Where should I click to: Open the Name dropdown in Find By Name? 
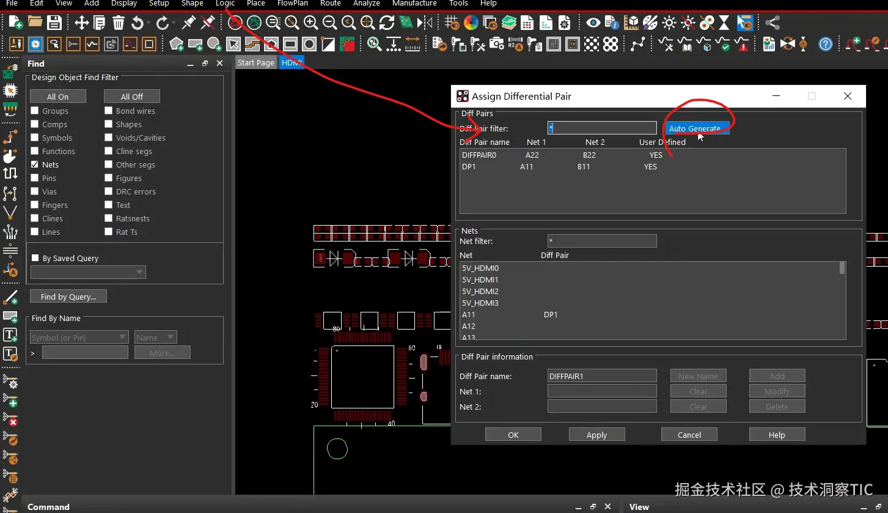point(155,338)
